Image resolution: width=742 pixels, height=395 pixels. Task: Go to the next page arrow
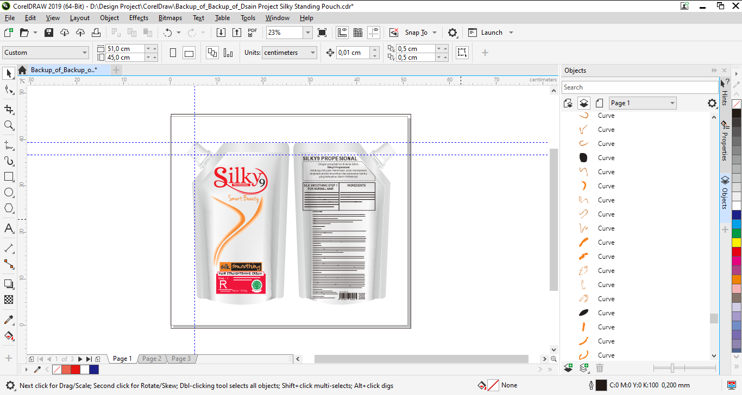[x=80, y=359]
